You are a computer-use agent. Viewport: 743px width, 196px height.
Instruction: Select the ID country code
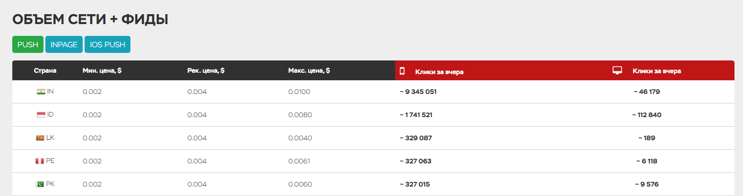coord(51,114)
